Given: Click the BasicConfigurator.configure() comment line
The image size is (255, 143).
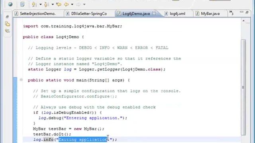Looking at the screenshot, I should pyautogui.click(x=75, y=97).
